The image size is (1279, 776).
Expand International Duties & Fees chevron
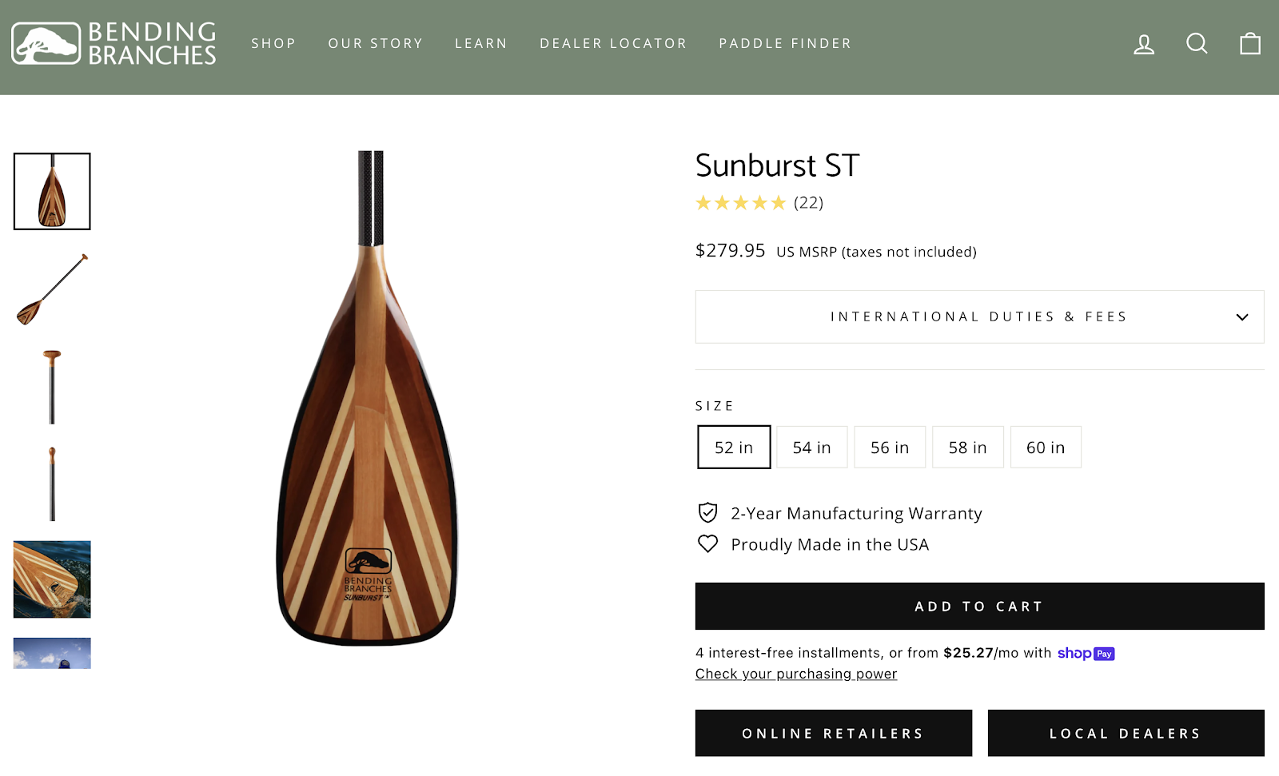[1241, 317]
